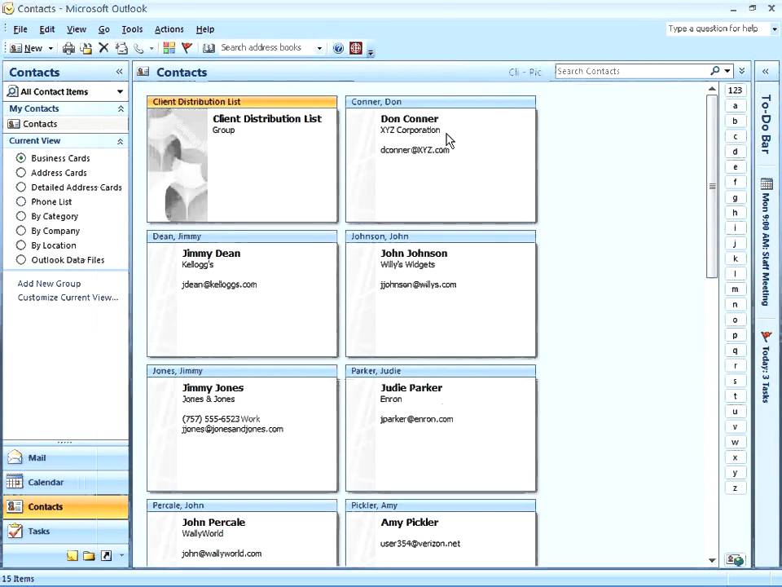Open the Address Book icon
782x587 pixels.
pyautogui.click(x=209, y=48)
